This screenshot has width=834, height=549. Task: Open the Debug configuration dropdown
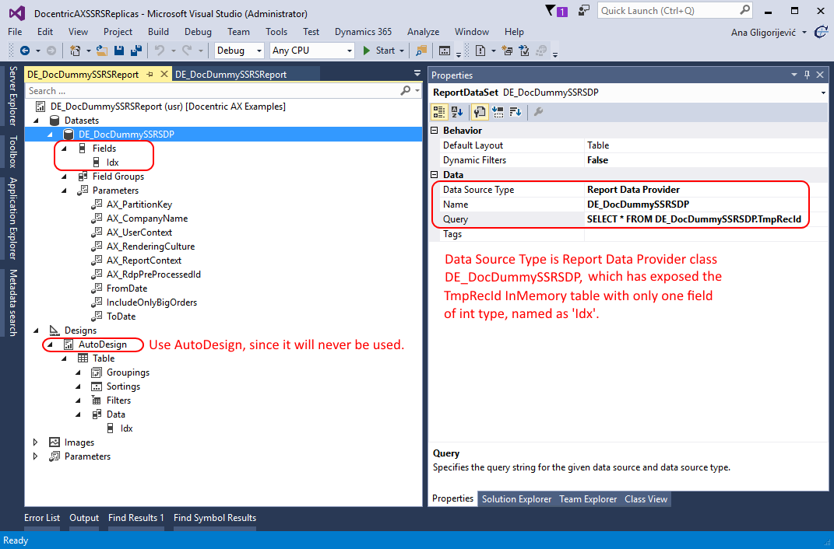coord(259,51)
